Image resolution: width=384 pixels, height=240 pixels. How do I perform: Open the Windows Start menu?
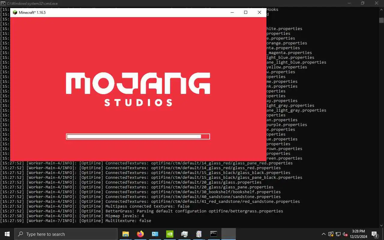(7, 234)
